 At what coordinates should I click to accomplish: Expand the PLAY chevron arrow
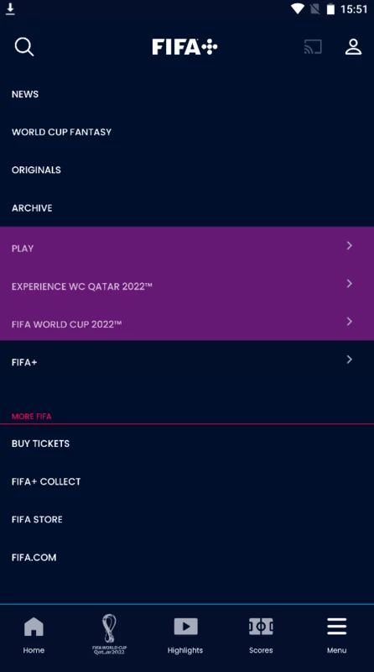[349, 245]
